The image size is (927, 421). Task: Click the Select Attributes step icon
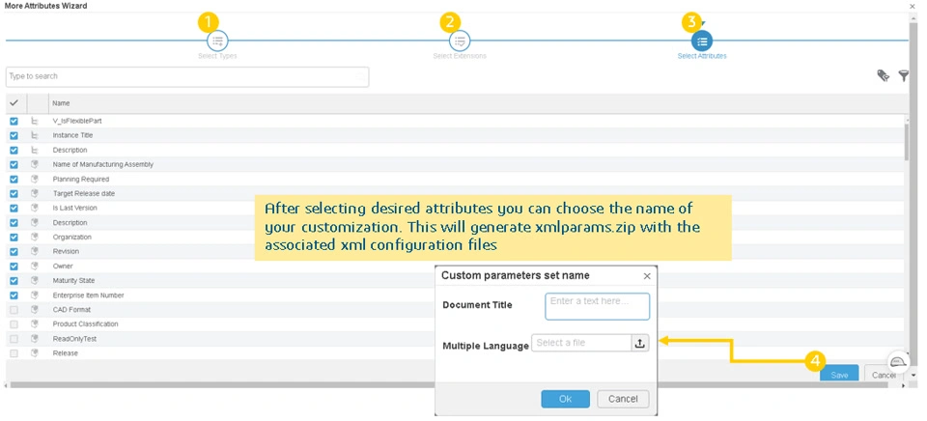702,41
